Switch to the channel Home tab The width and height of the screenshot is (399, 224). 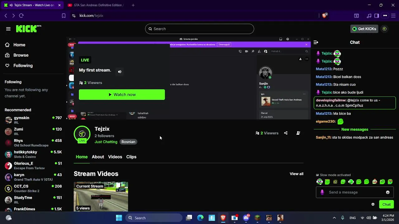click(82, 157)
